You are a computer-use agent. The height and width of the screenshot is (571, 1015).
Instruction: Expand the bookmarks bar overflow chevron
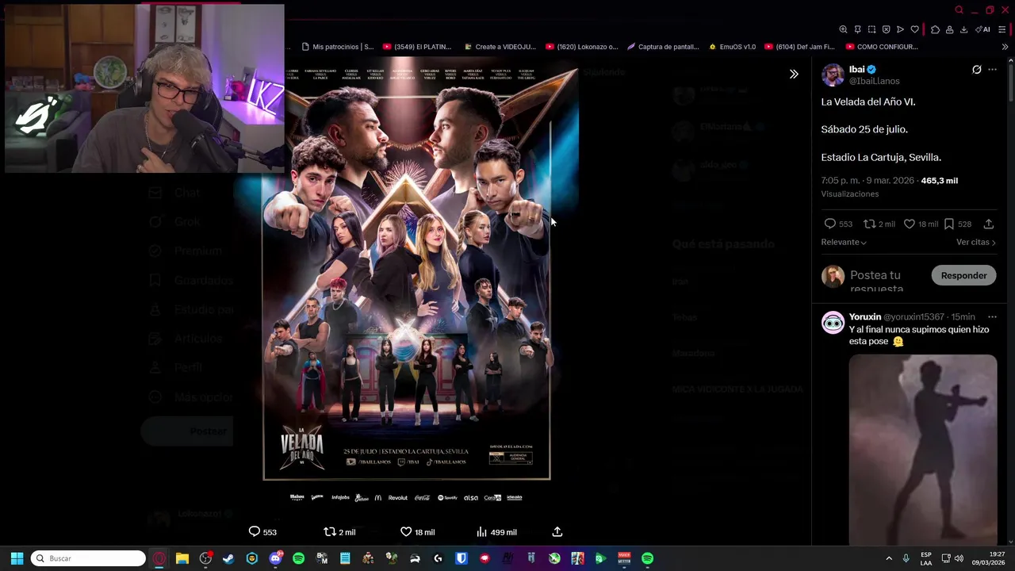click(1005, 47)
